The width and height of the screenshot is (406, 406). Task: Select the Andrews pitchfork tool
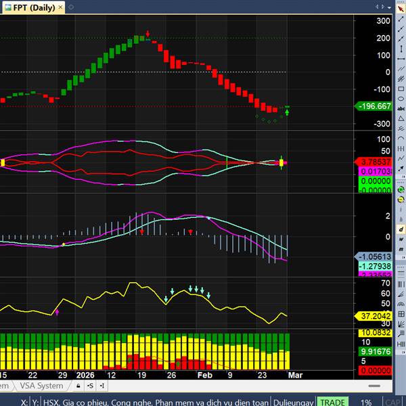pyautogui.click(x=401, y=129)
